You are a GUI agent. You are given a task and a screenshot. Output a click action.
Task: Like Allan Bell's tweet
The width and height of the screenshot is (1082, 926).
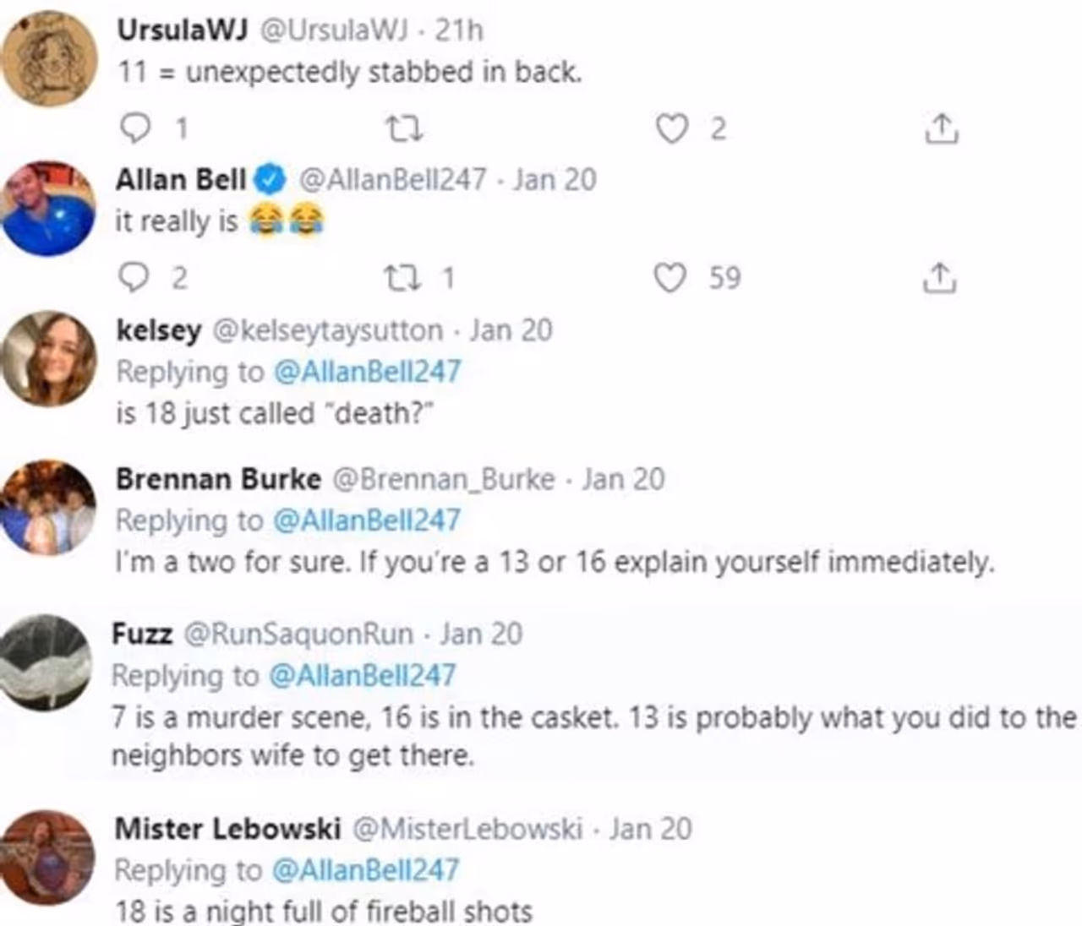(671, 277)
